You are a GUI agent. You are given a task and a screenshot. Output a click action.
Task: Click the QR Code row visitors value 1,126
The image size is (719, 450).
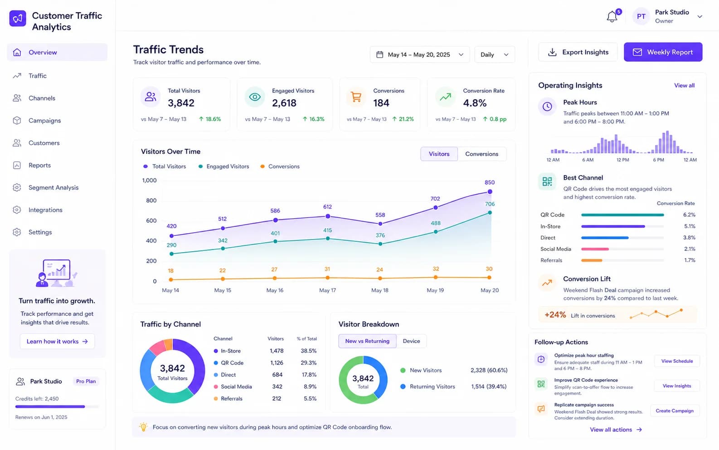277,363
